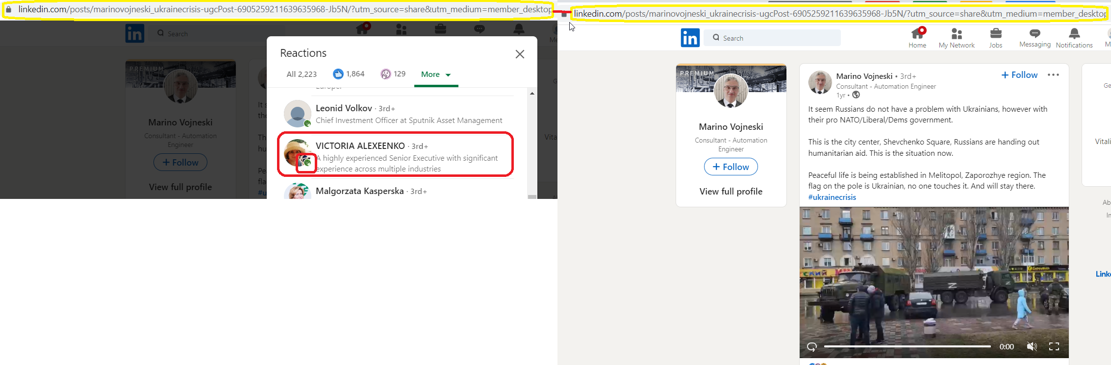This screenshot has height=365, width=1111.
Task: Click Marino Vojneski name in post header
Action: (864, 76)
